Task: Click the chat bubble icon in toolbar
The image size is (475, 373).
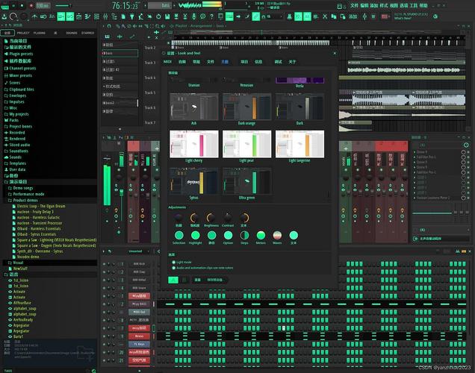Action: tap(202, 16)
